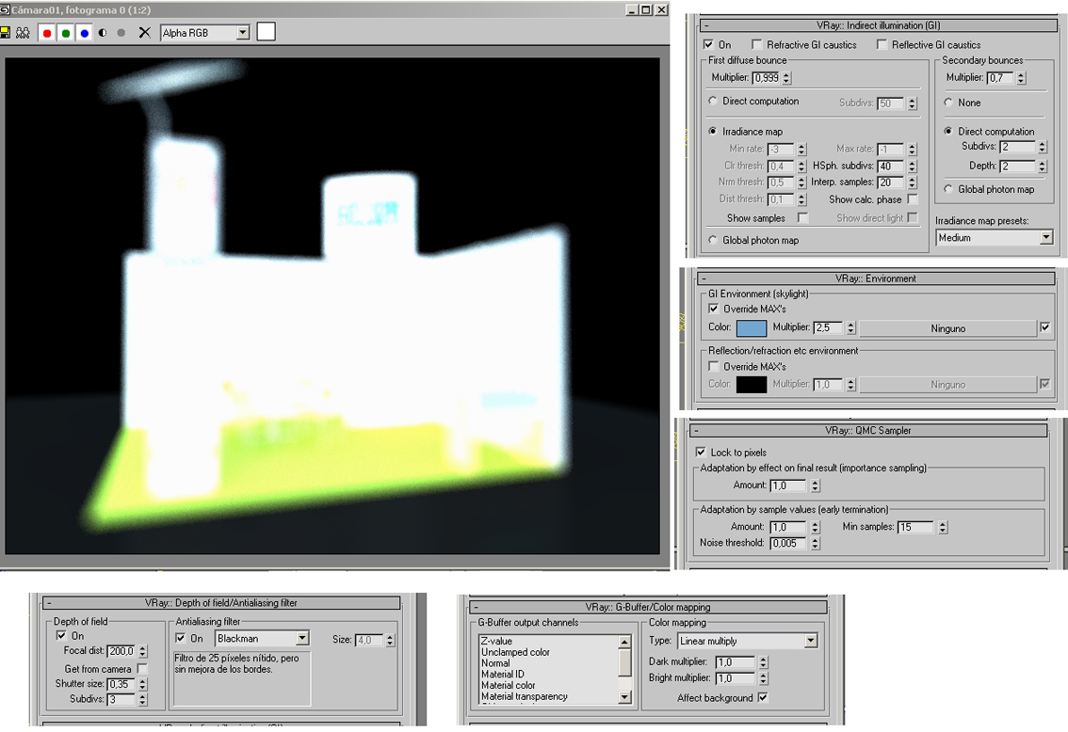Image resolution: width=1068 pixels, height=732 pixels.
Task: Click the Min samples spinner arrows
Action: [x=943, y=527]
